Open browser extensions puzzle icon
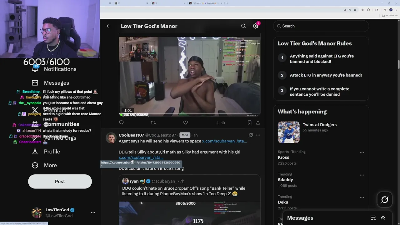Viewport: 400px width, 225px height. coord(368,10)
